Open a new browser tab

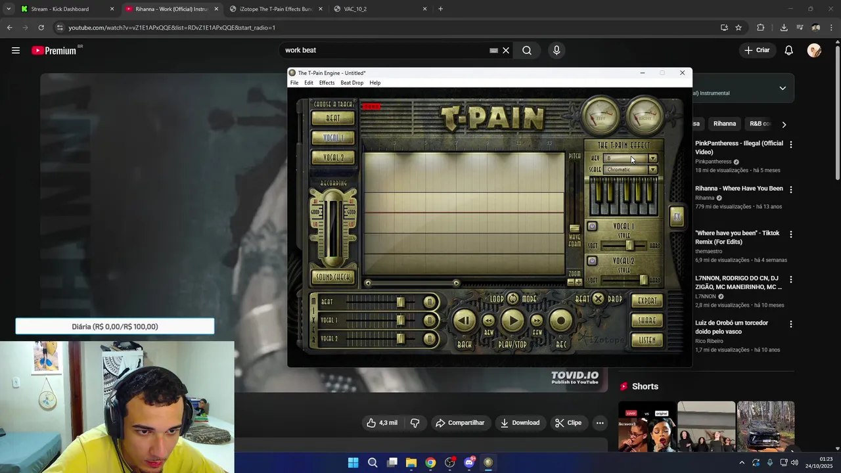tap(440, 9)
